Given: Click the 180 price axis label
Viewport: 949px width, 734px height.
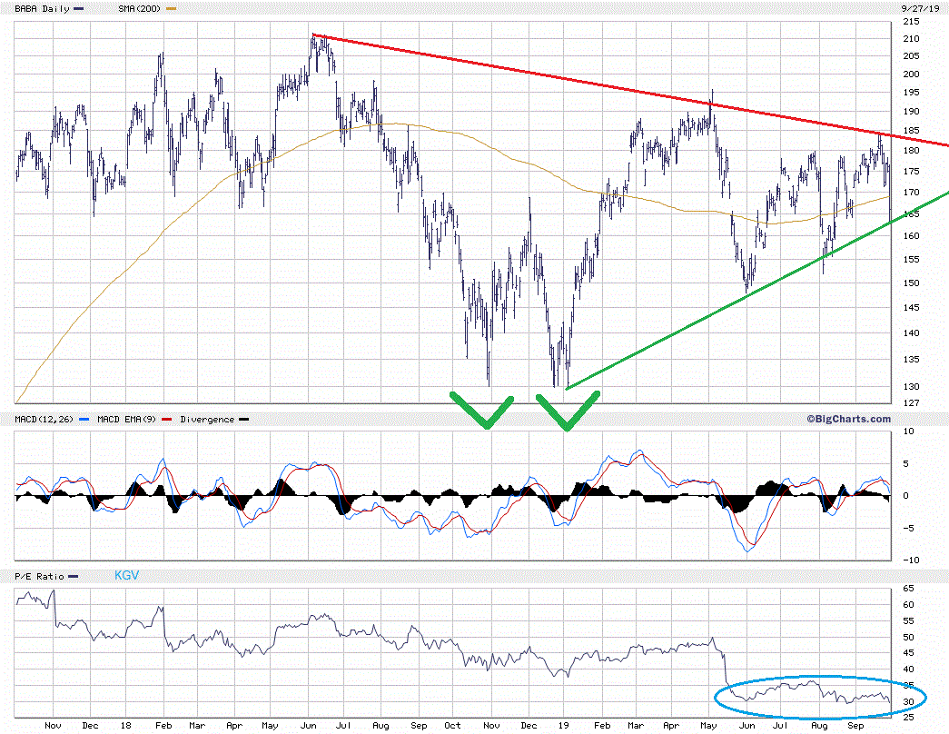Looking at the screenshot, I should point(911,151).
